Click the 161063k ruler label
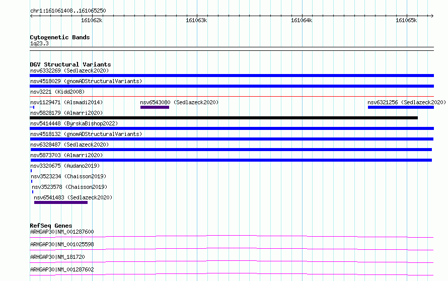 point(196,20)
